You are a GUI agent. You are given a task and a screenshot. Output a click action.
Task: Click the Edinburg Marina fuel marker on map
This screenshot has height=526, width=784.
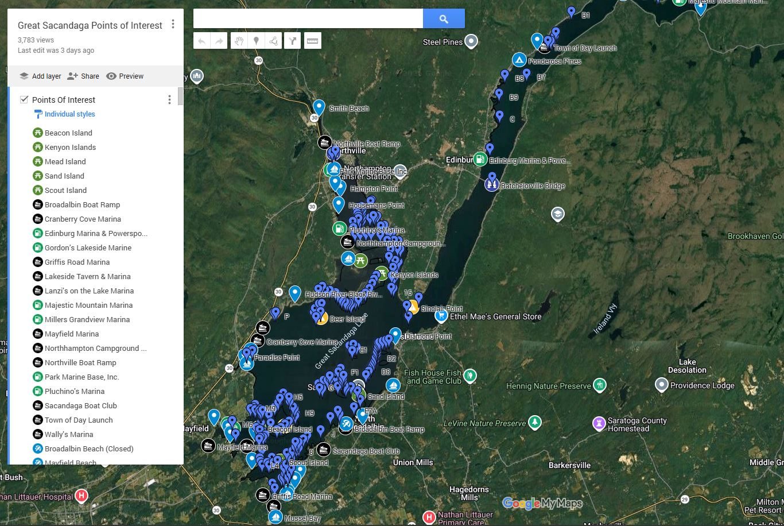(480, 160)
